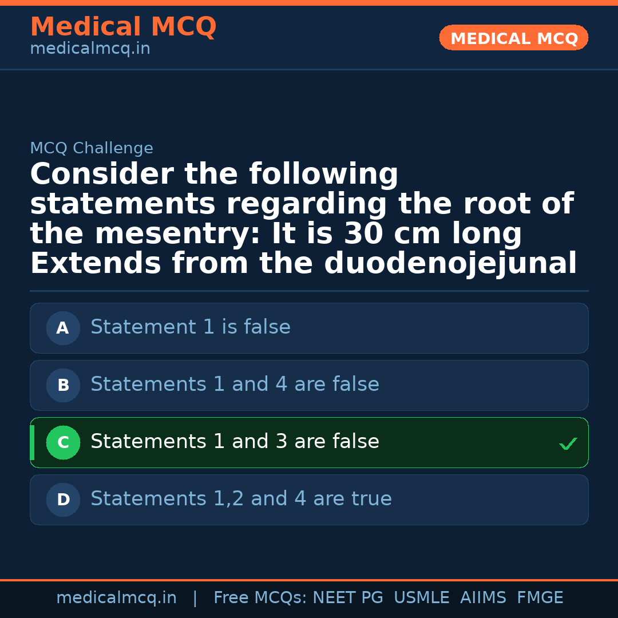The height and width of the screenshot is (618, 618).
Task: Click the B letter badge icon
Action: point(63,385)
